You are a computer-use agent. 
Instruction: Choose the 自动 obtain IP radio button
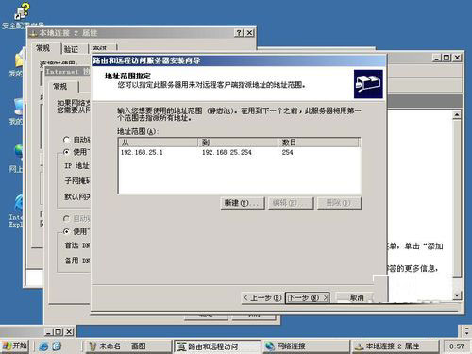tap(66, 140)
